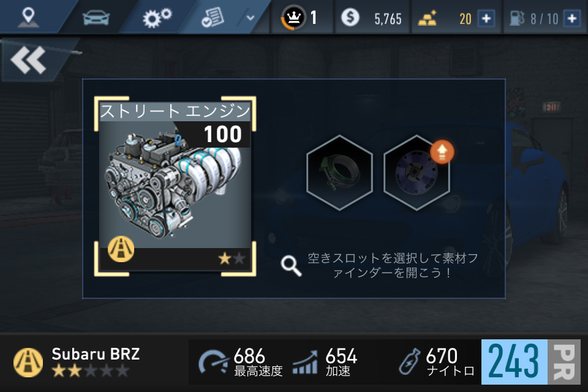Image resolution: width=588 pixels, height=392 pixels.
Task: Open the garage car tab
Action: 96,18
